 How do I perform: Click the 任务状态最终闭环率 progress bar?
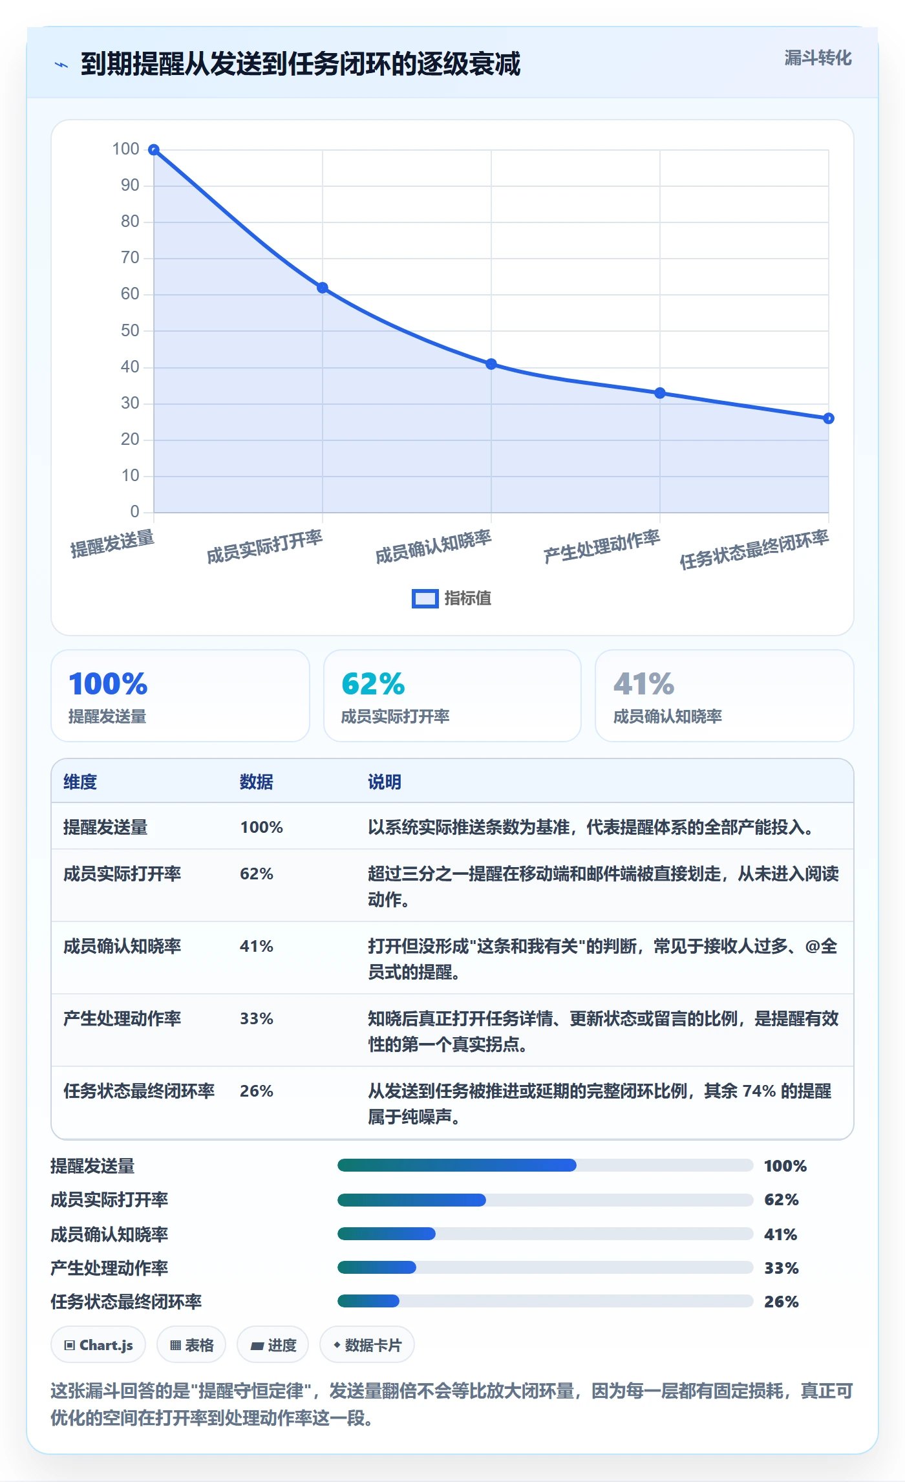[545, 1301]
